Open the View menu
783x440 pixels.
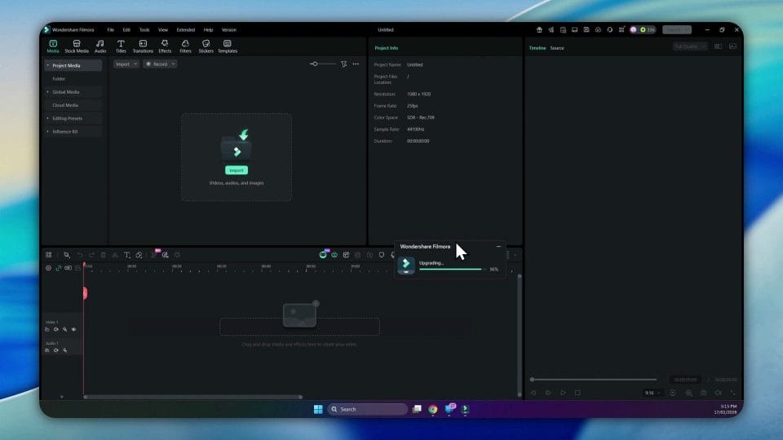coord(163,30)
